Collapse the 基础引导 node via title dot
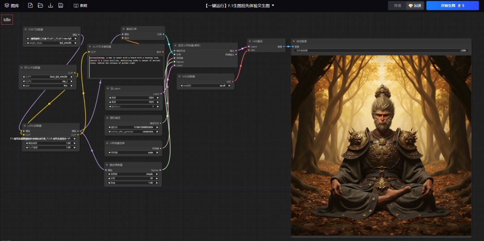The width and height of the screenshot is (484, 241). tap(124, 29)
